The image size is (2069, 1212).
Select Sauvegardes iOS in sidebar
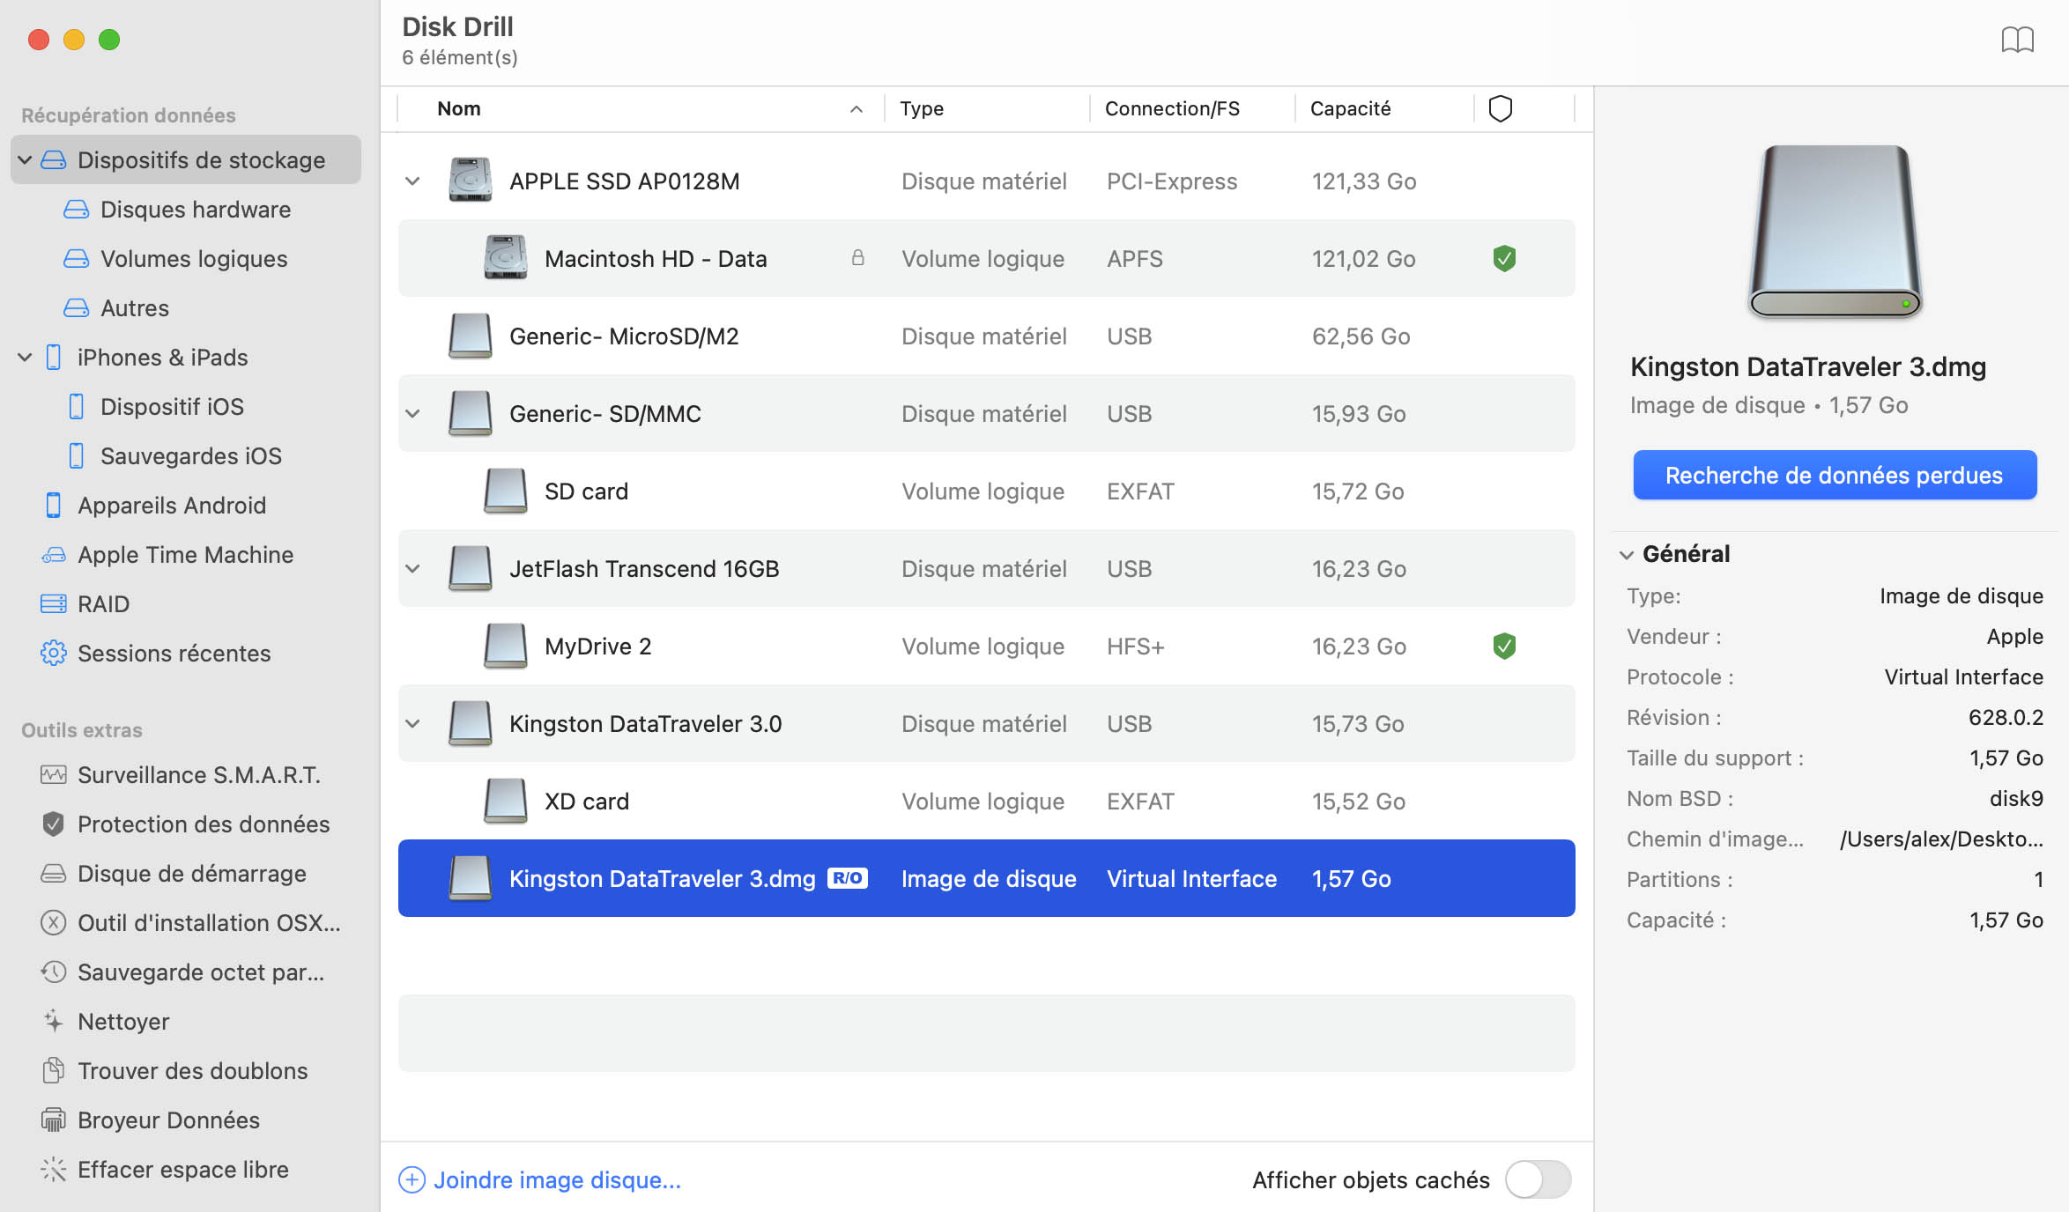174,455
